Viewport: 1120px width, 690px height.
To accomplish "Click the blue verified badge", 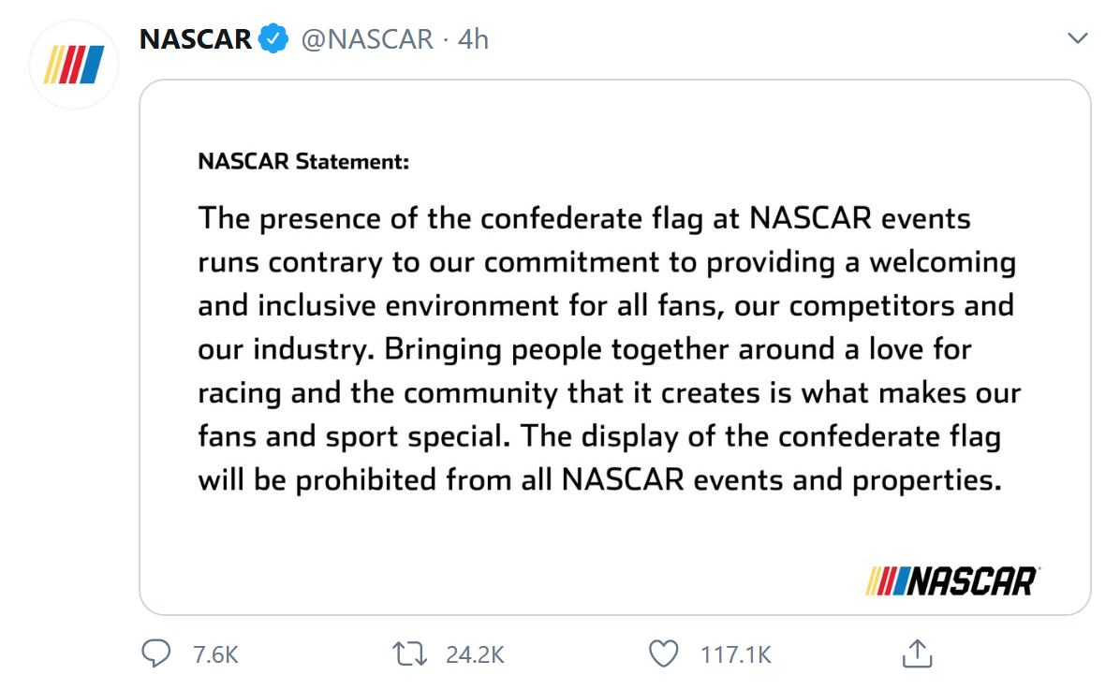I will click(273, 39).
